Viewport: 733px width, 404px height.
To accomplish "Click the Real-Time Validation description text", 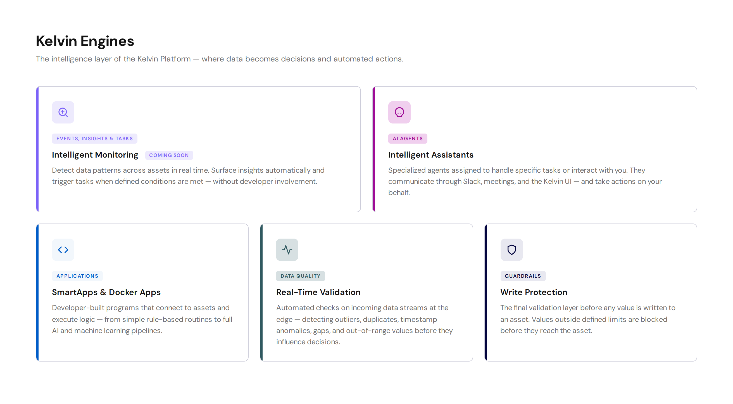I will point(365,325).
